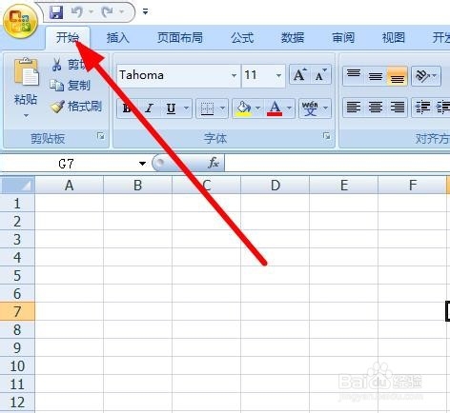Toggle italic formatting
Viewport: 450px width, 413px height.
click(x=149, y=108)
